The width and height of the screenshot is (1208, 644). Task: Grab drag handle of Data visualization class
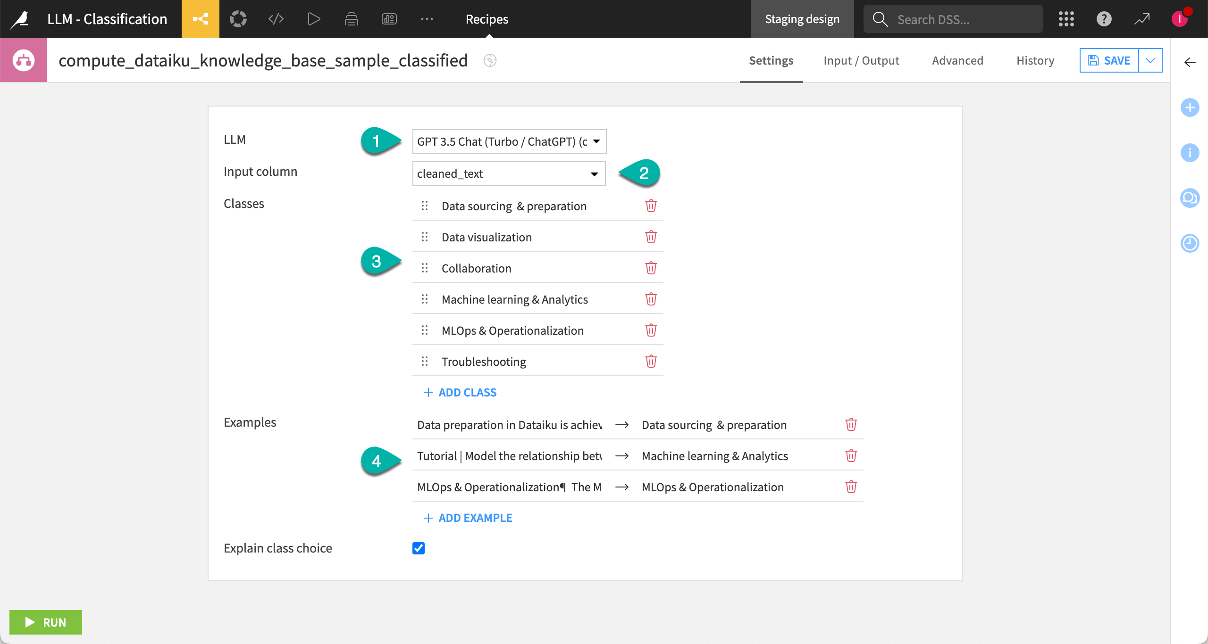[425, 237]
